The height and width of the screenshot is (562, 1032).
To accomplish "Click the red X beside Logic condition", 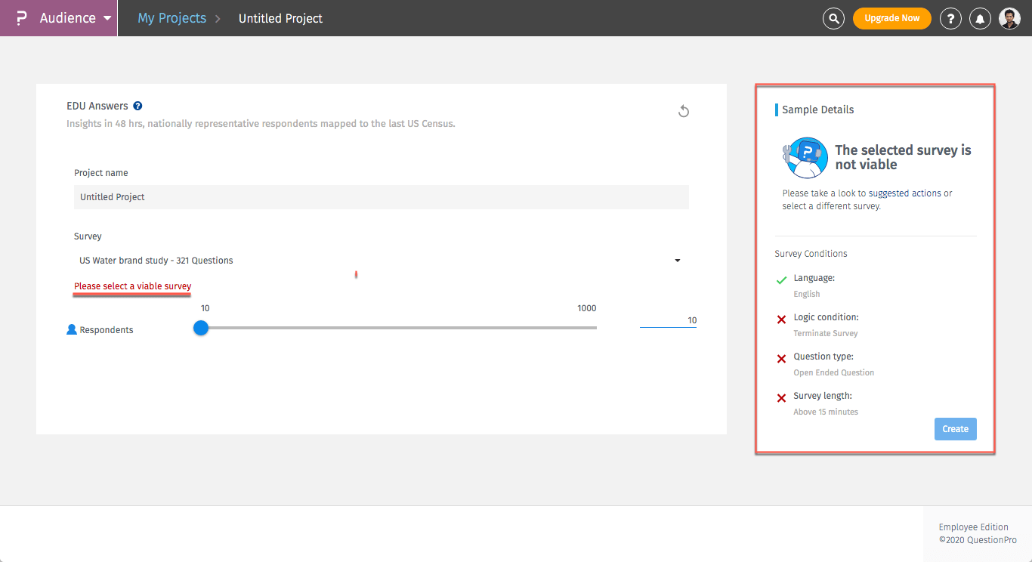I will (782, 320).
